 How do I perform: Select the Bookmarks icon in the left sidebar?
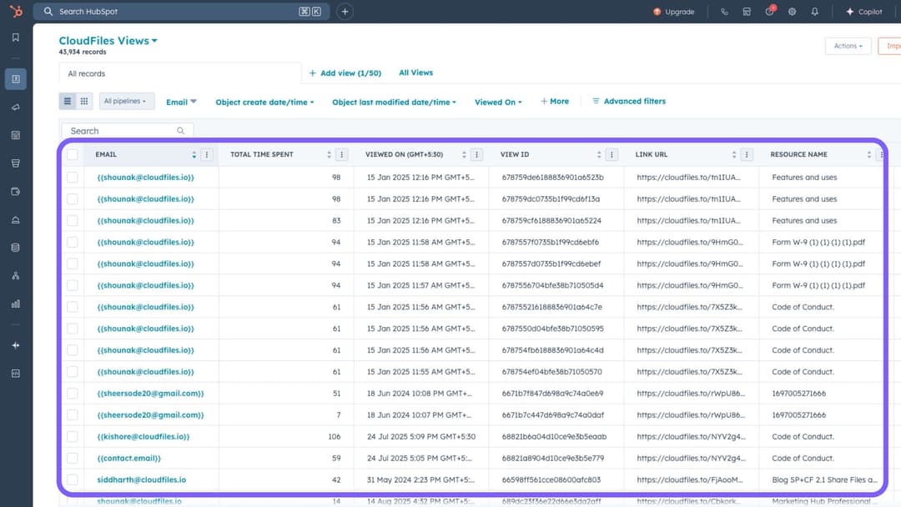pos(15,38)
